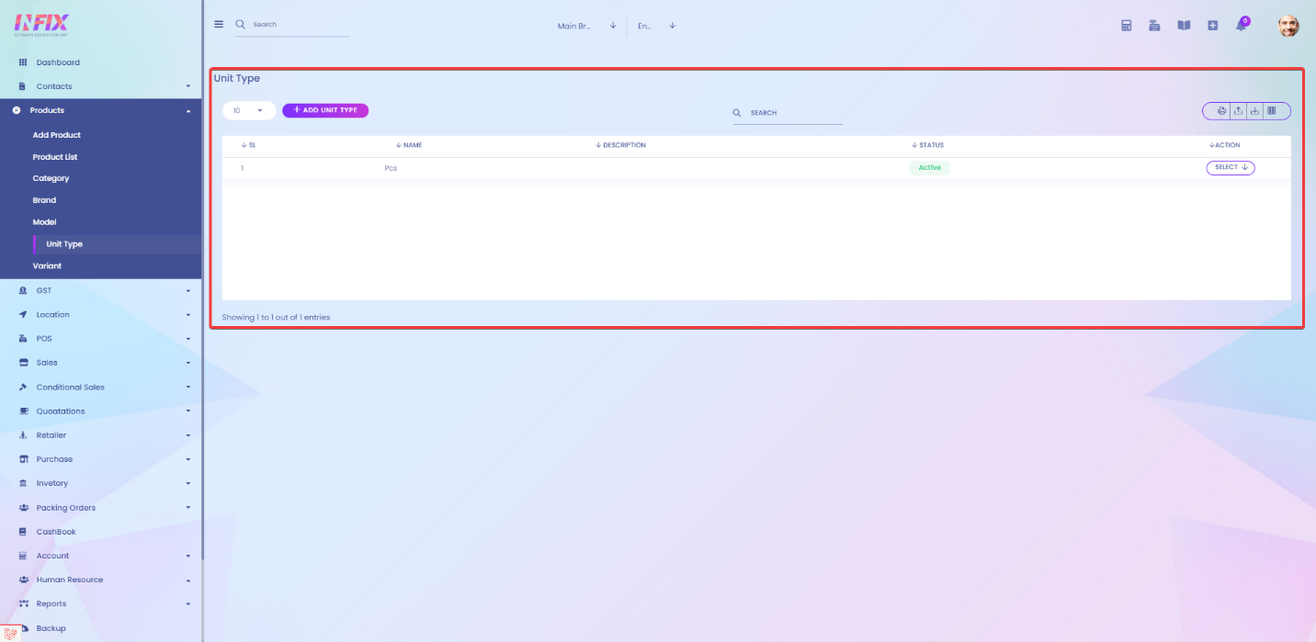This screenshot has width=1316, height=642.
Task: Click the Invetory sidebar icon
Action: [x=23, y=483]
